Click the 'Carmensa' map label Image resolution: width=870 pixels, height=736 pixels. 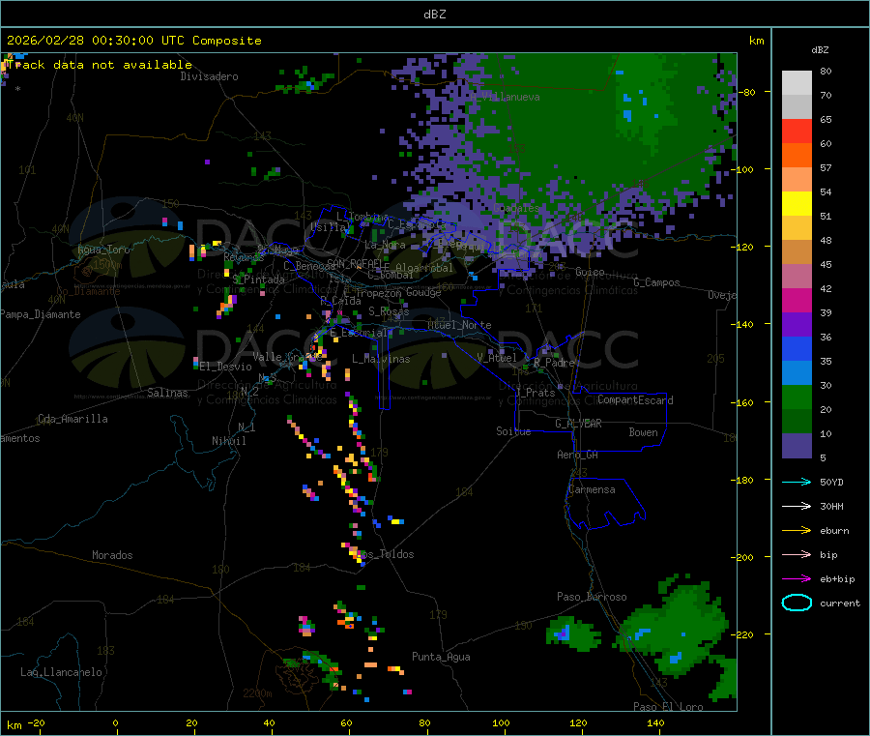click(x=592, y=489)
